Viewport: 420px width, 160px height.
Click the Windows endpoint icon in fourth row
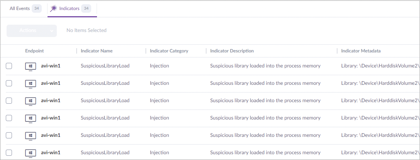click(x=31, y=118)
